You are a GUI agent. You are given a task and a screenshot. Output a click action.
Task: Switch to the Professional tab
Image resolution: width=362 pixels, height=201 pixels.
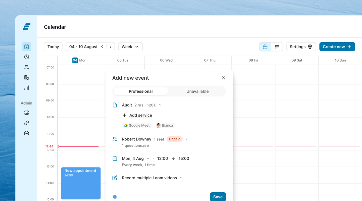pyautogui.click(x=140, y=91)
